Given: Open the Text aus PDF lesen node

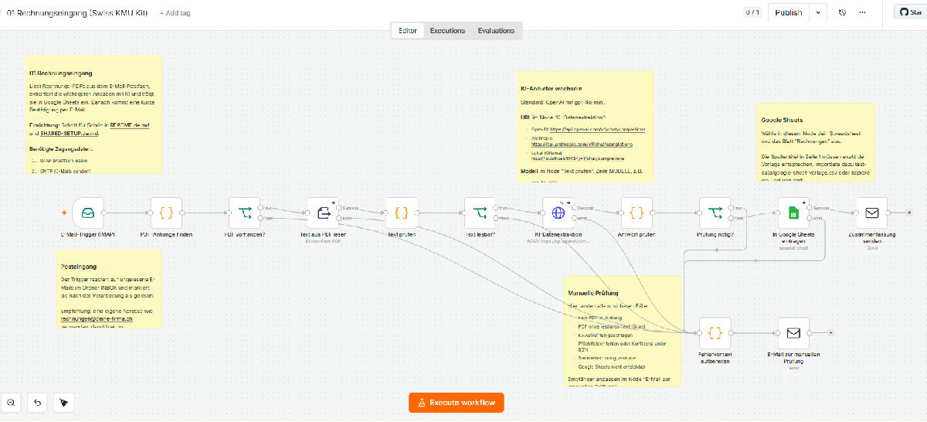Looking at the screenshot, I should [323, 212].
